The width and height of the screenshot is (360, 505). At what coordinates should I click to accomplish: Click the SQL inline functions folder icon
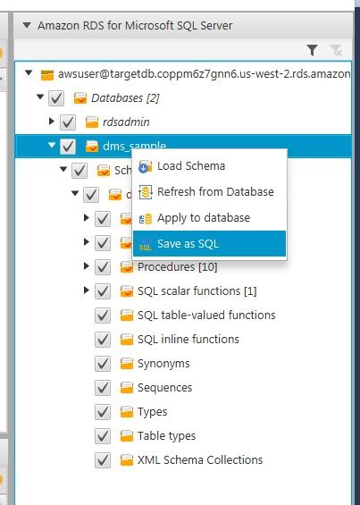coord(127,340)
